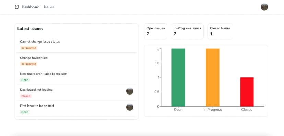The image size is (284, 136).
Task: Click the In Progress chart axis label
Action: pyautogui.click(x=213, y=110)
